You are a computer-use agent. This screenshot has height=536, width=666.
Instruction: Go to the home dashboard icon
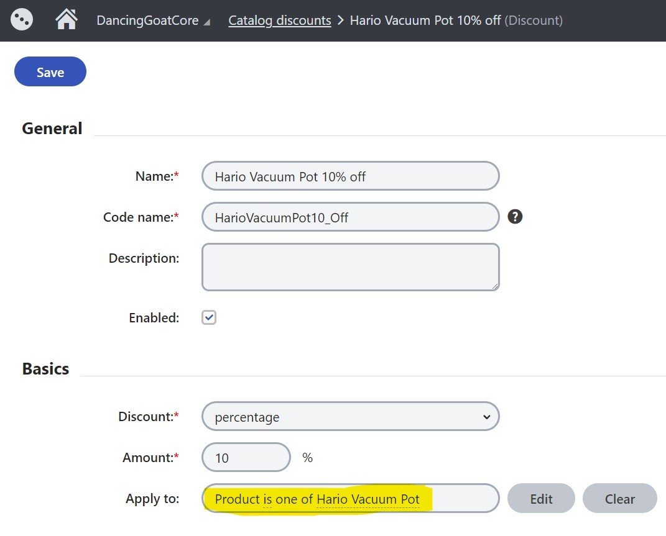point(67,19)
